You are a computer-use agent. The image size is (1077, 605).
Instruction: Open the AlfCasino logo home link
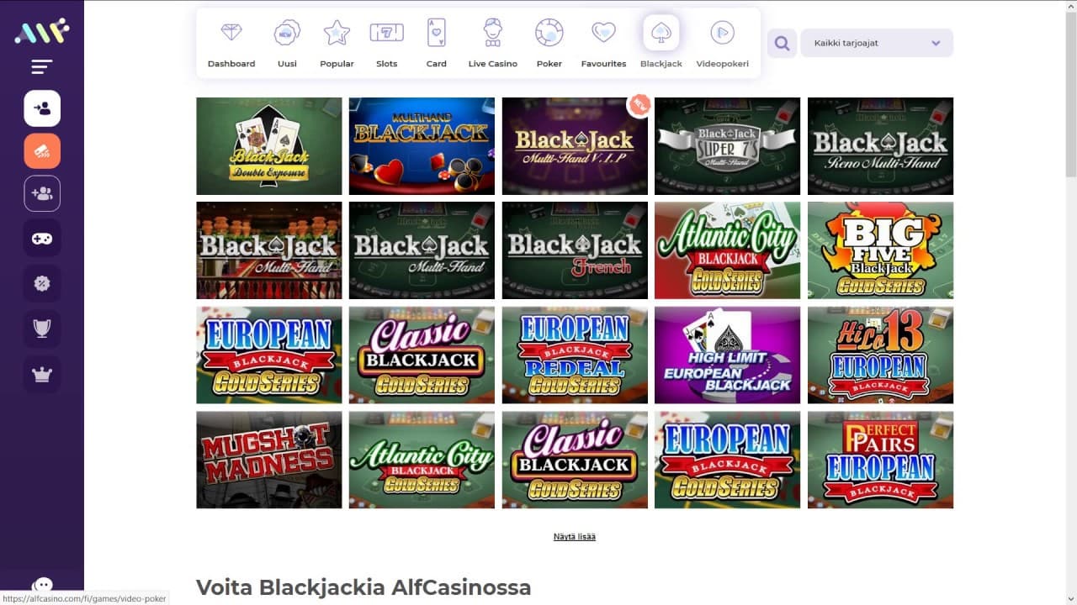(x=41, y=32)
